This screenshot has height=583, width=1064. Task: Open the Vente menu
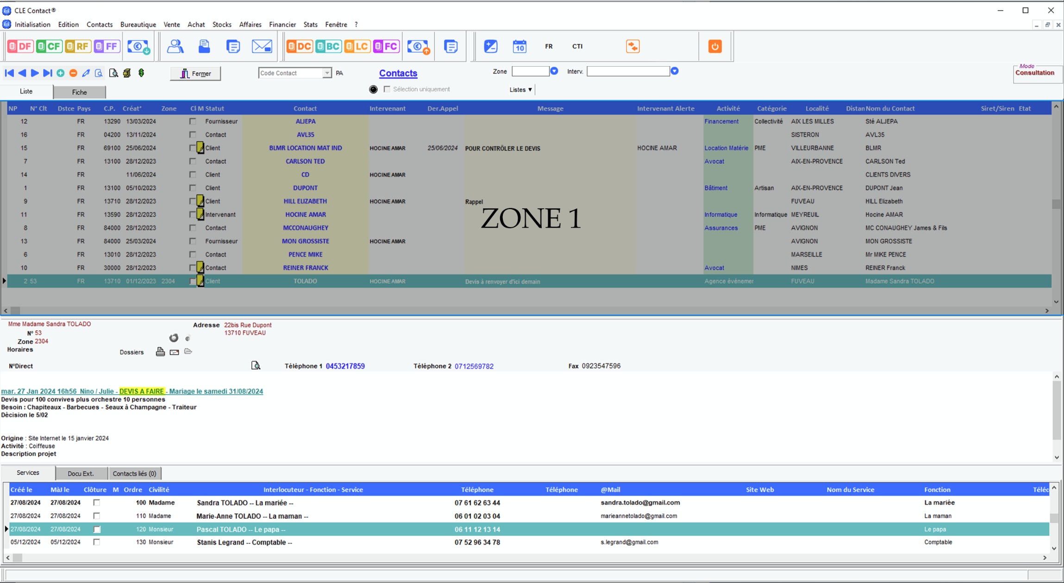click(x=171, y=25)
